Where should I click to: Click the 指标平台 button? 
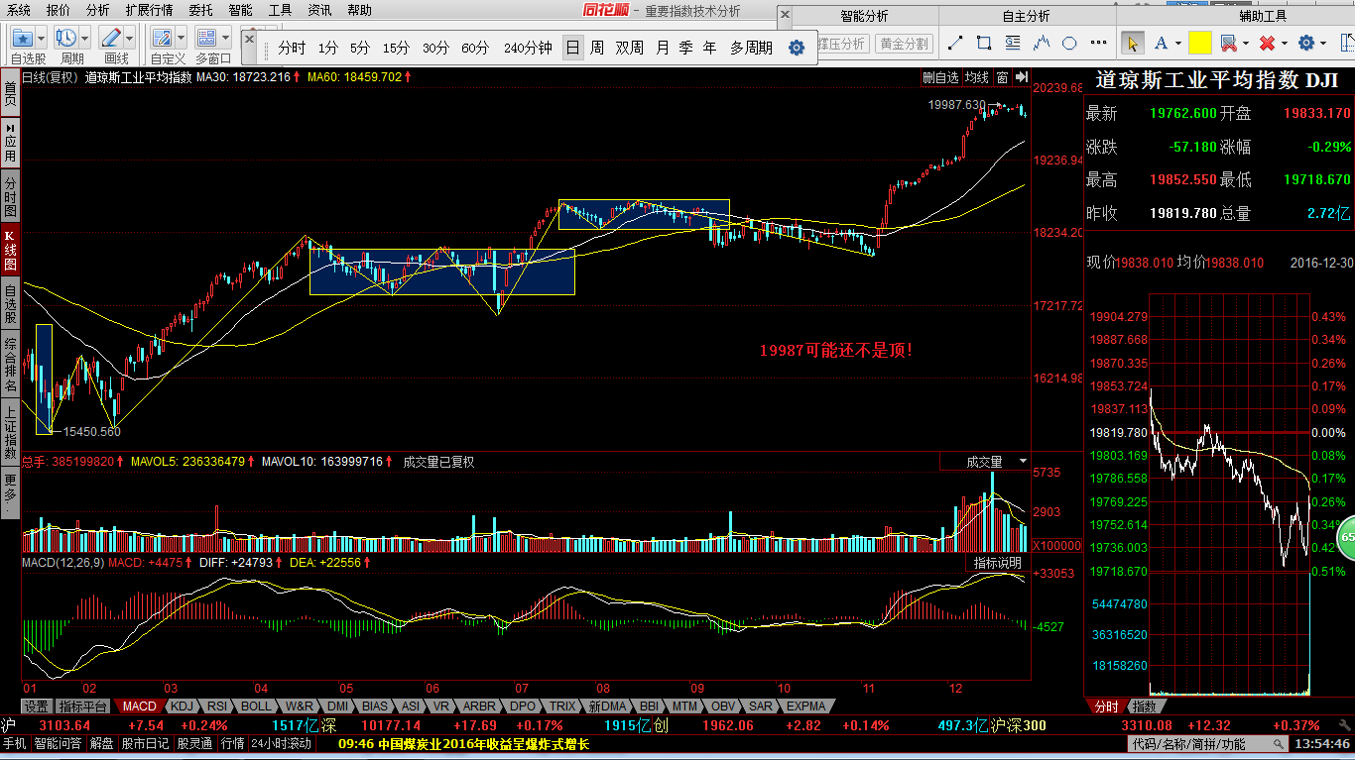(82, 706)
